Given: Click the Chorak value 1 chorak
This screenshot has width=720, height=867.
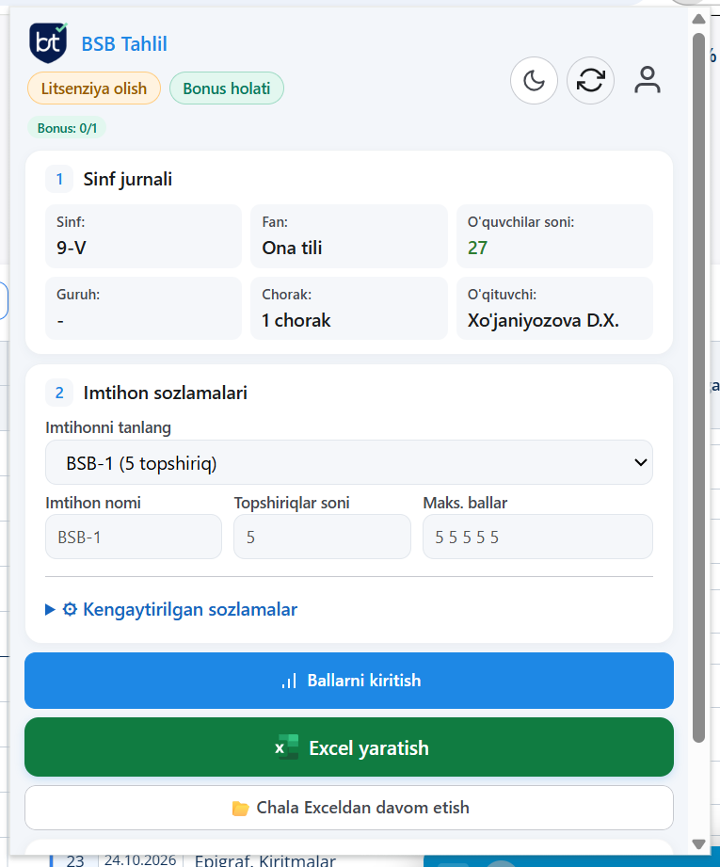Looking at the screenshot, I should tap(296, 320).
